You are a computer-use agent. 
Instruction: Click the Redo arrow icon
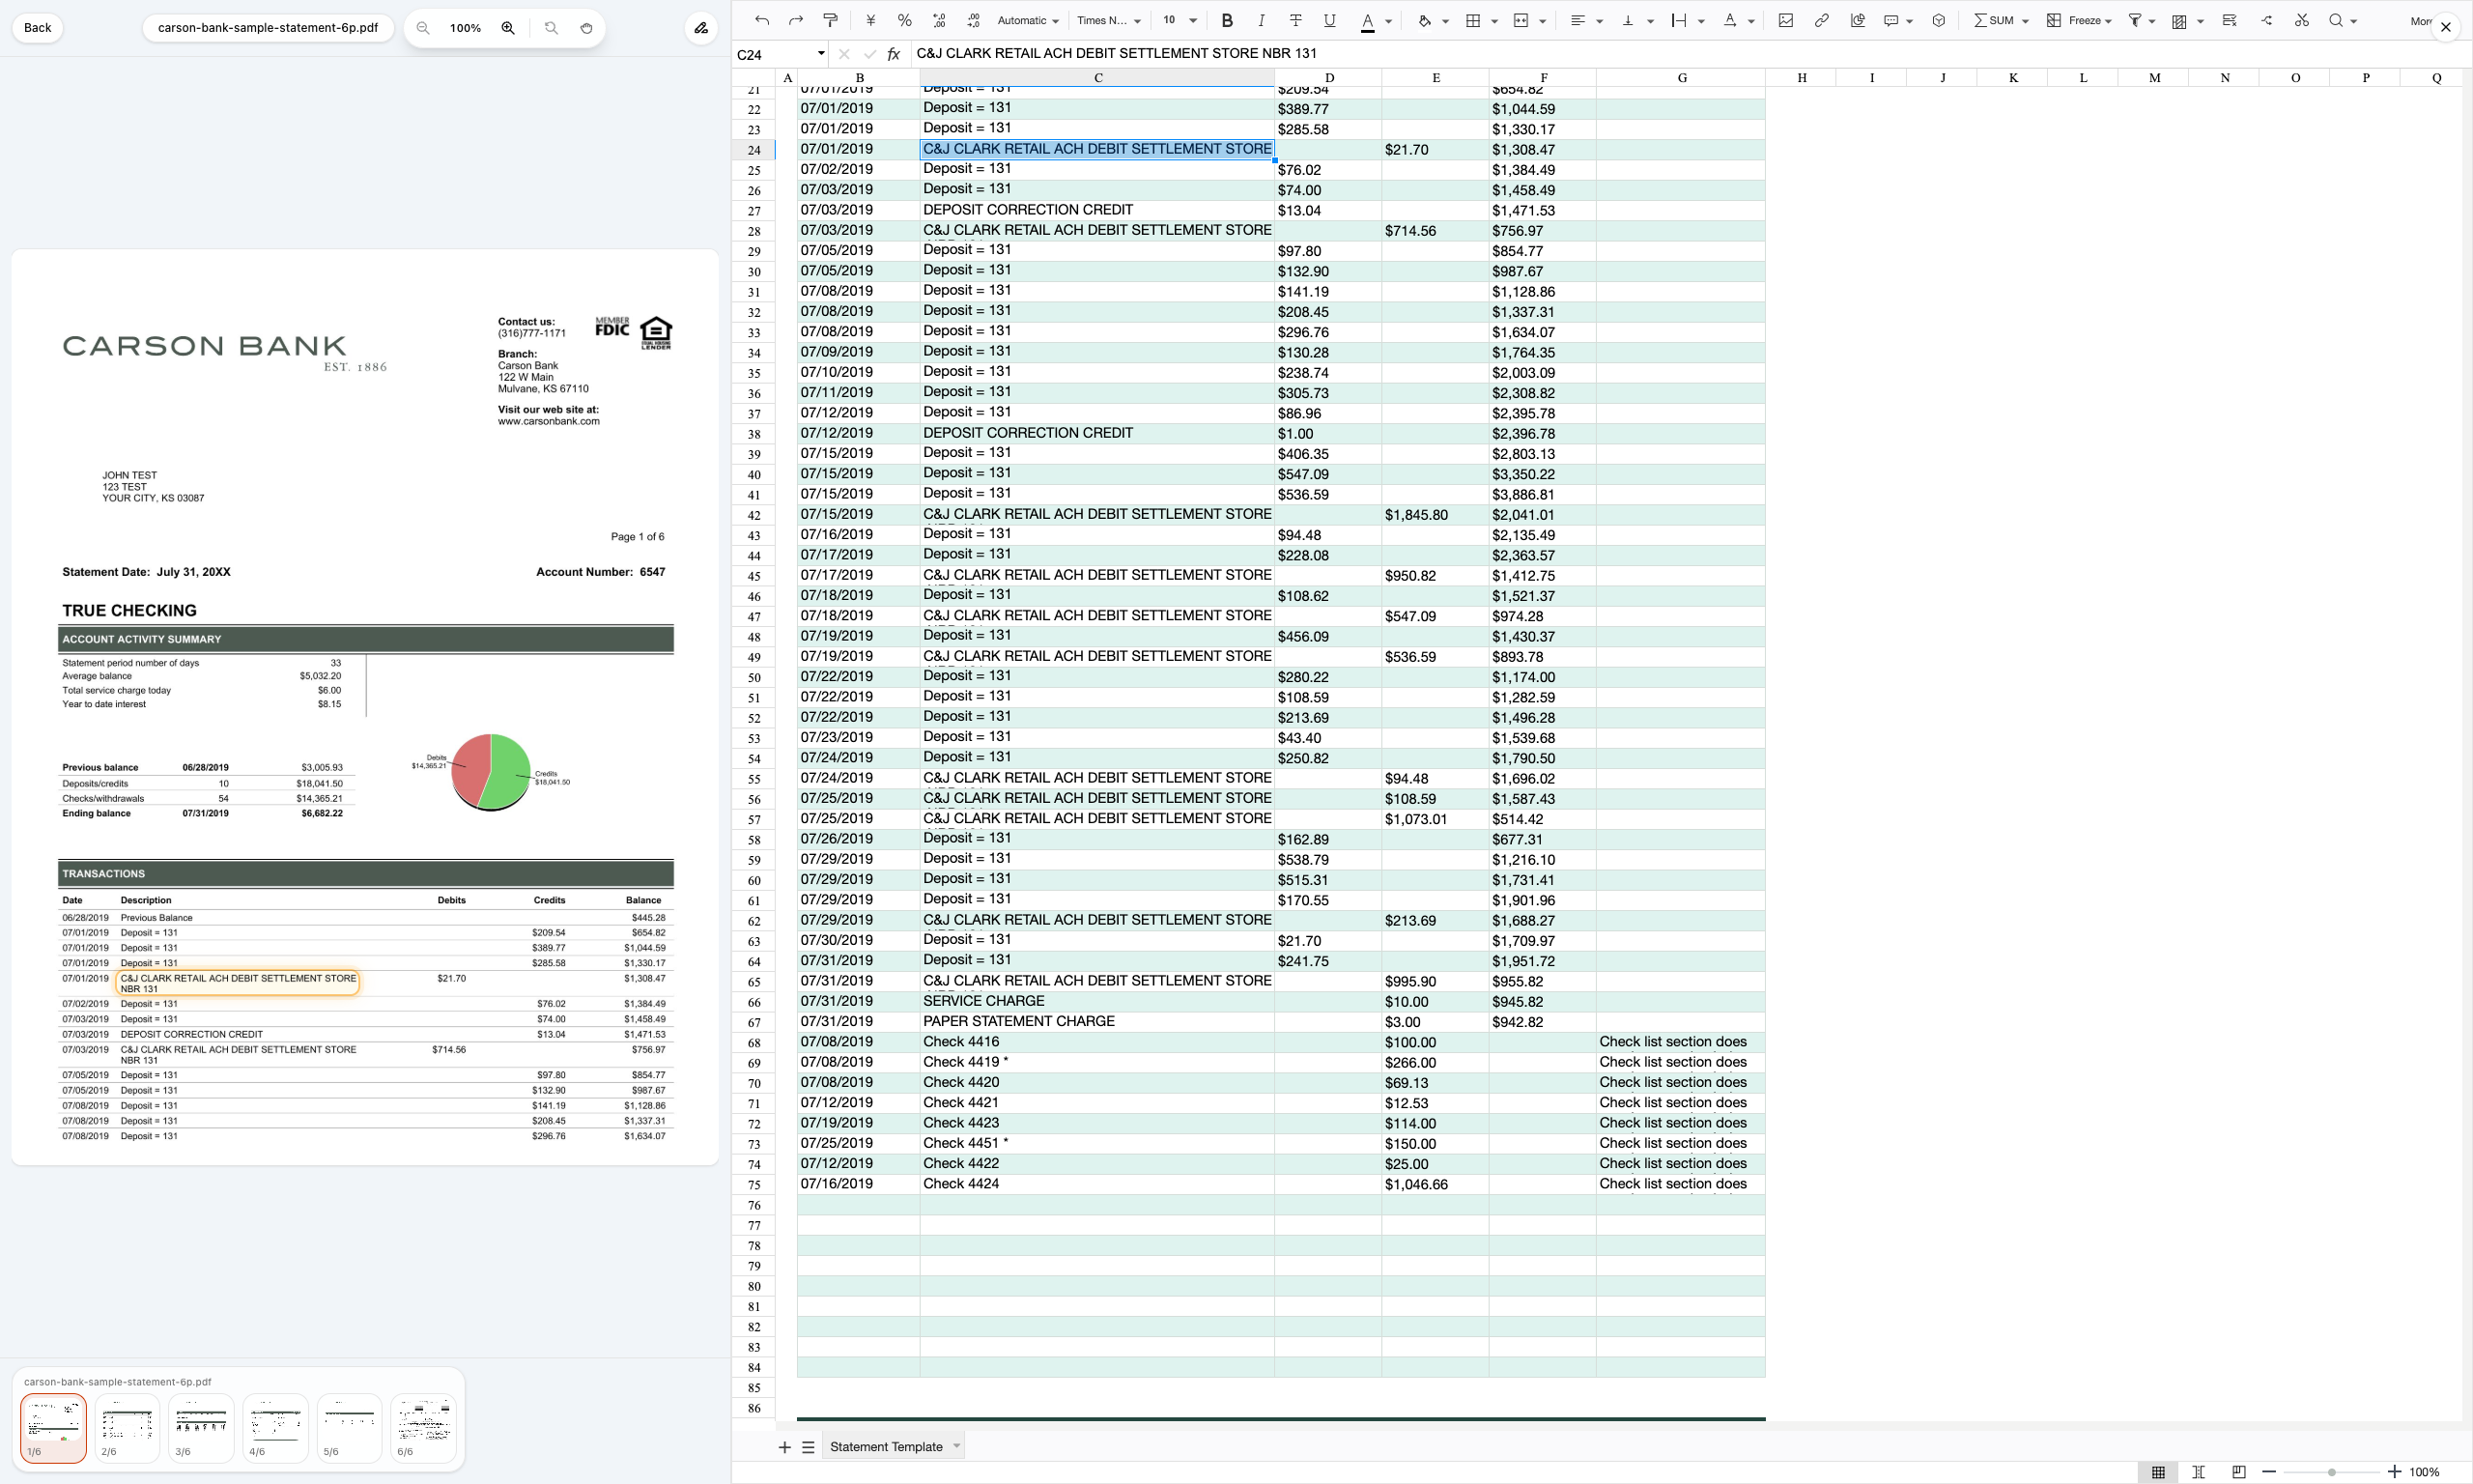pyautogui.click(x=796, y=20)
